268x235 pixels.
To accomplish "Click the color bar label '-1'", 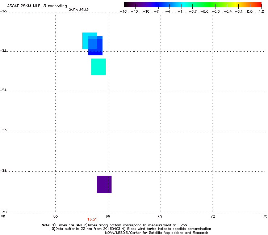I will tap(180, 12).
